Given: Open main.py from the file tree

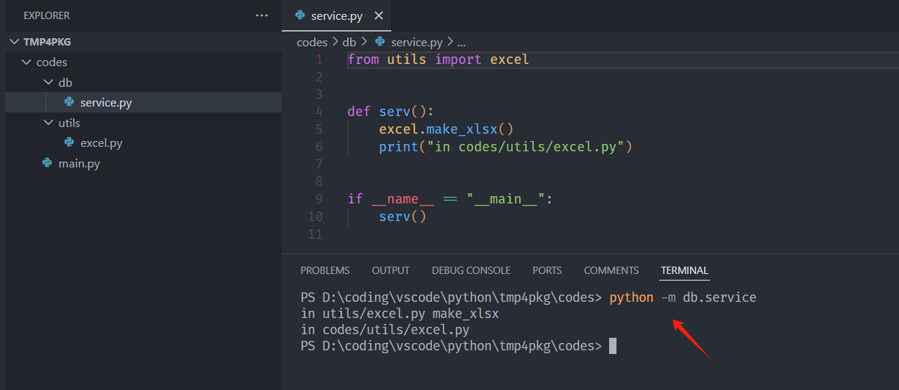Looking at the screenshot, I should pyautogui.click(x=79, y=163).
